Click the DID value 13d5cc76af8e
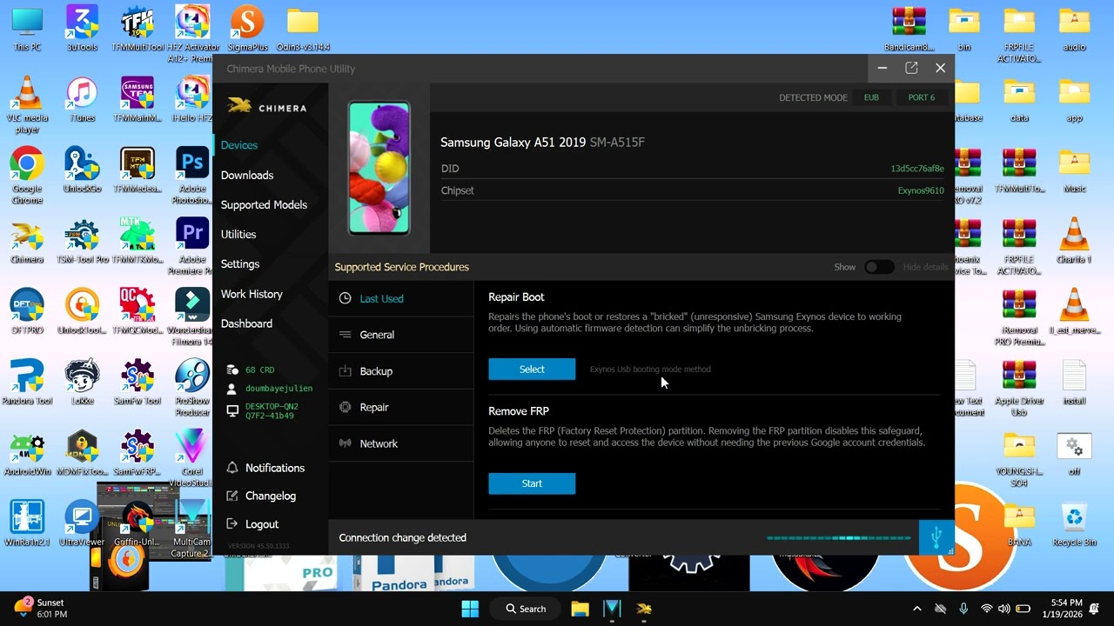This screenshot has height=626, width=1114. click(x=917, y=169)
